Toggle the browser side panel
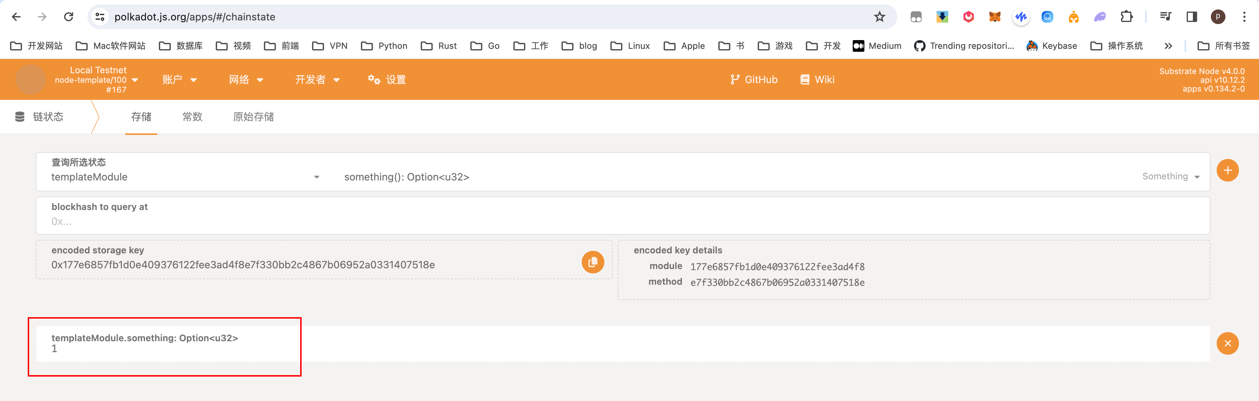The width and height of the screenshot is (1259, 401). pos(1192,17)
